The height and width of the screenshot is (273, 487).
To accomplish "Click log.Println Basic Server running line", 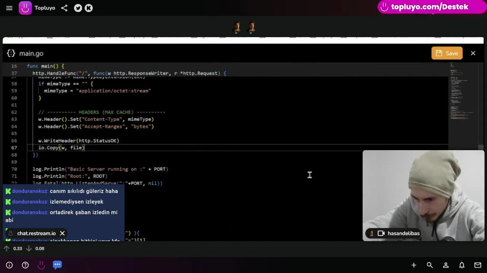I will tap(100, 169).
